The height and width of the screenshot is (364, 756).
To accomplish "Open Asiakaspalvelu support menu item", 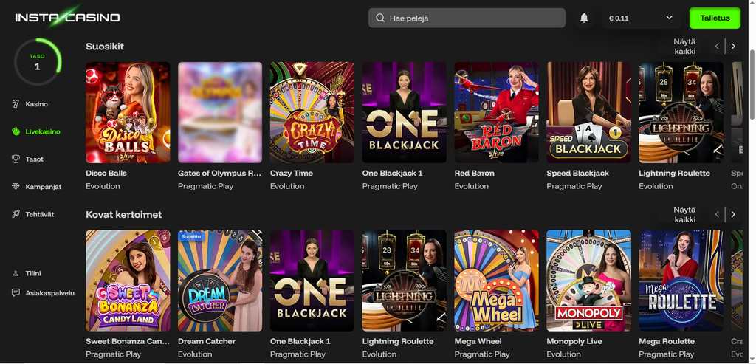I will [50, 292].
